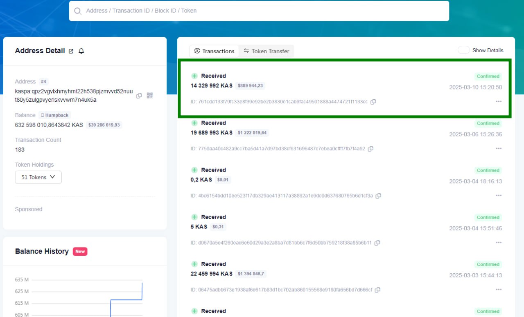Click green plus icon of 5 KAS row
This screenshot has width=524, height=317.
194,217
